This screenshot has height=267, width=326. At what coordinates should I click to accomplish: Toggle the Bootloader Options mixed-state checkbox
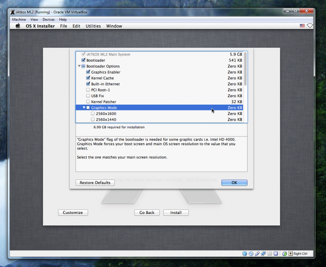[83, 66]
